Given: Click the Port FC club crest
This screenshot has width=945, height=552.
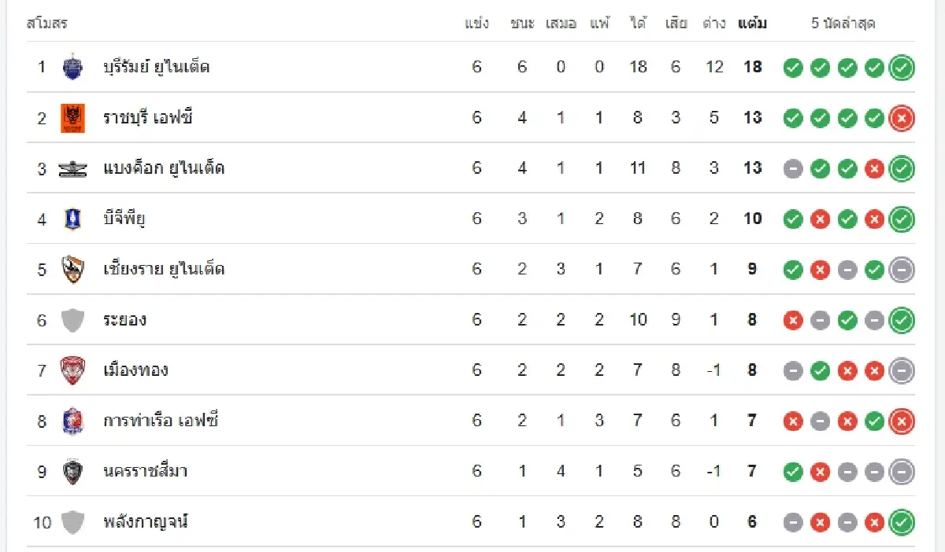Looking at the screenshot, I should coord(72,421).
